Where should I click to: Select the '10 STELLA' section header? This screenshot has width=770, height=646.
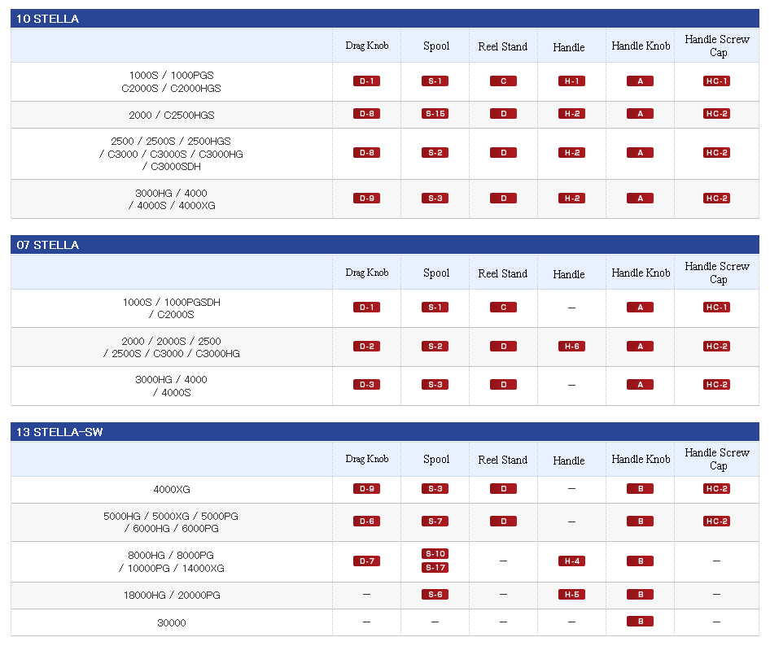point(385,19)
